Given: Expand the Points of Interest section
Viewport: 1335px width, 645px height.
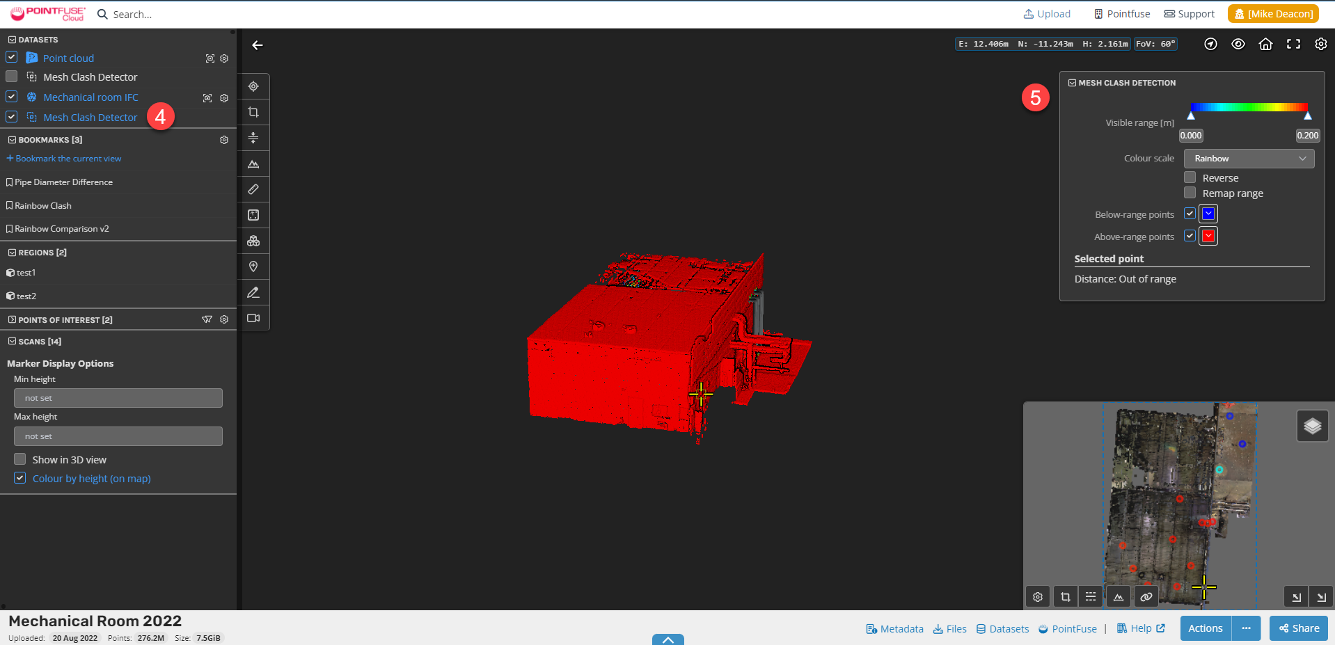Looking at the screenshot, I should click(x=12, y=320).
